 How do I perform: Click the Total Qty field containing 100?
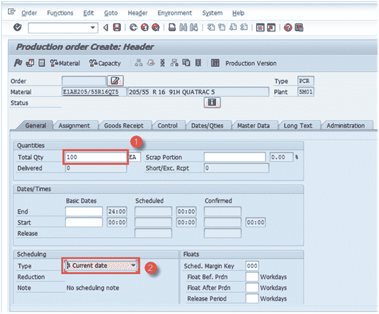(x=96, y=157)
